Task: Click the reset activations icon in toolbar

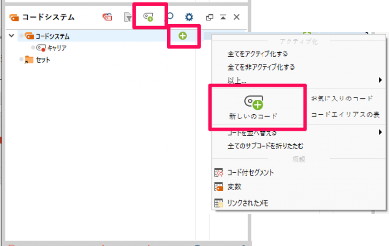Action: (108, 17)
